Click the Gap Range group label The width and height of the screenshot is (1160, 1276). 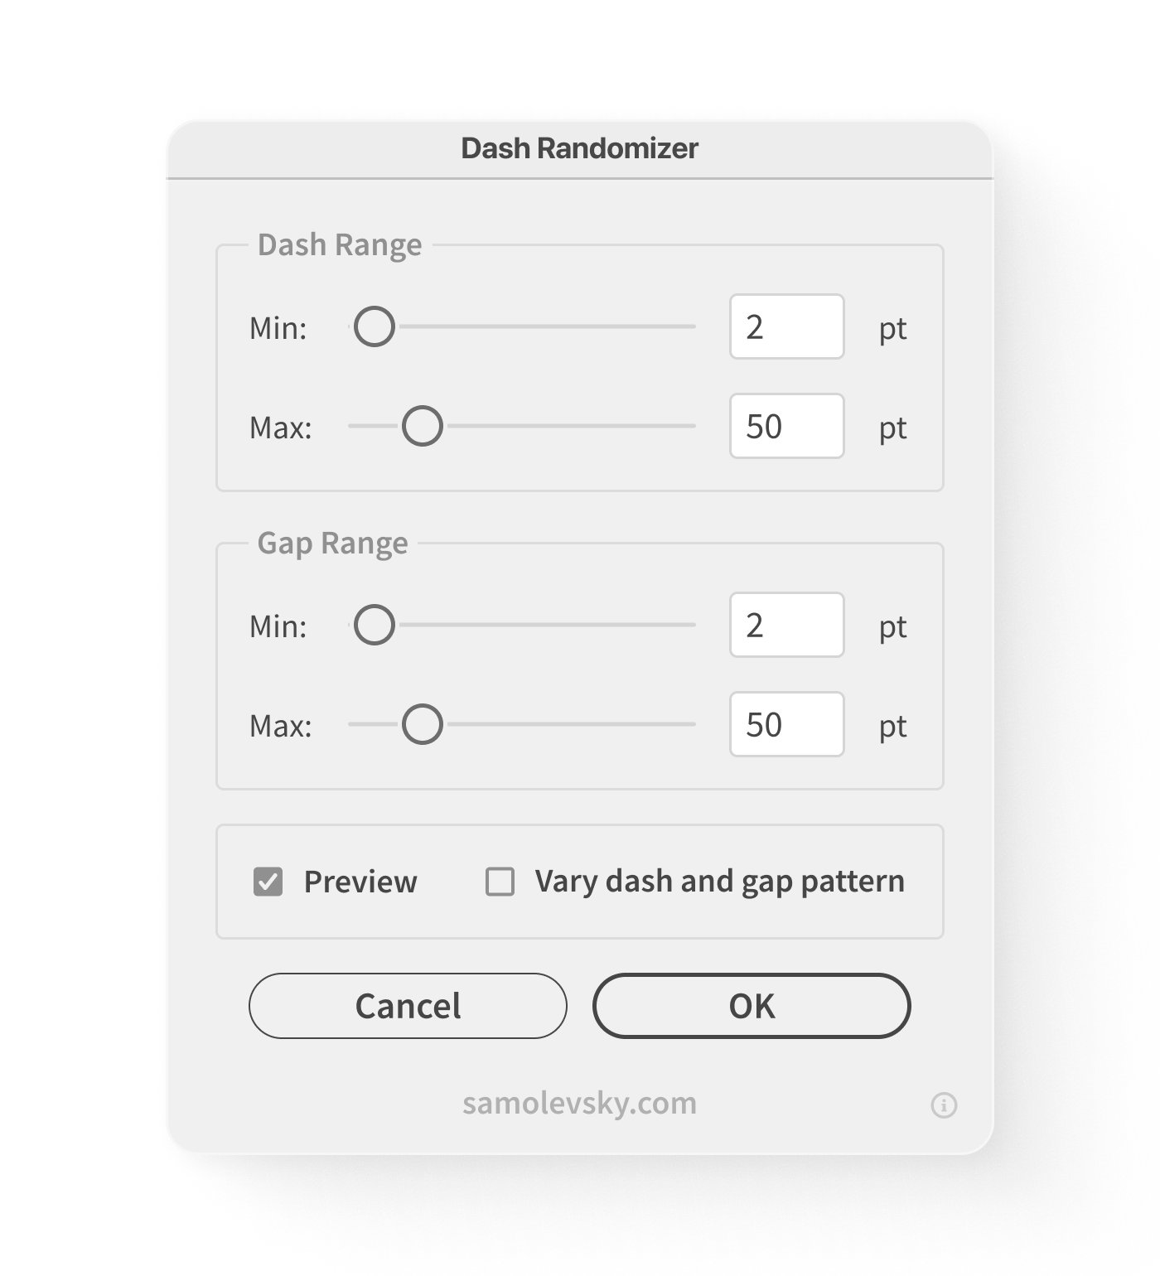pos(332,543)
